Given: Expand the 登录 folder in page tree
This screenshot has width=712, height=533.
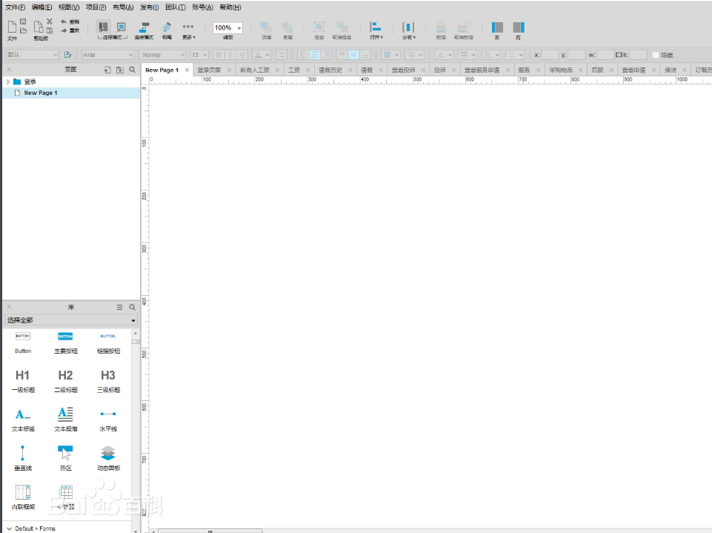Looking at the screenshot, I should pyautogui.click(x=8, y=82).
